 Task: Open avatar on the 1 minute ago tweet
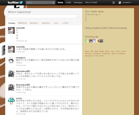pos(11,49)
